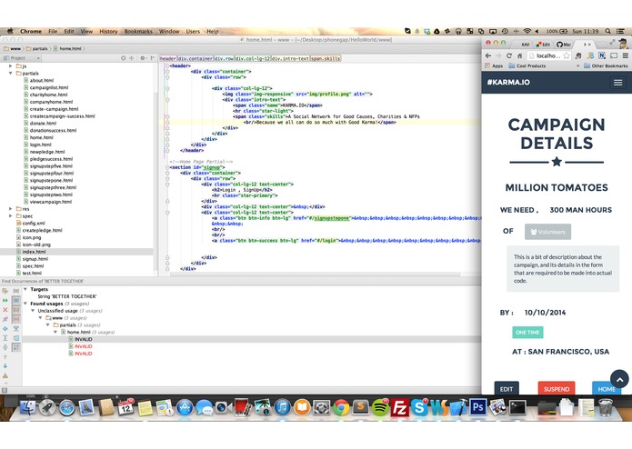Click the red SUSPEND button

pyautogui.click(x=557, y=388)
